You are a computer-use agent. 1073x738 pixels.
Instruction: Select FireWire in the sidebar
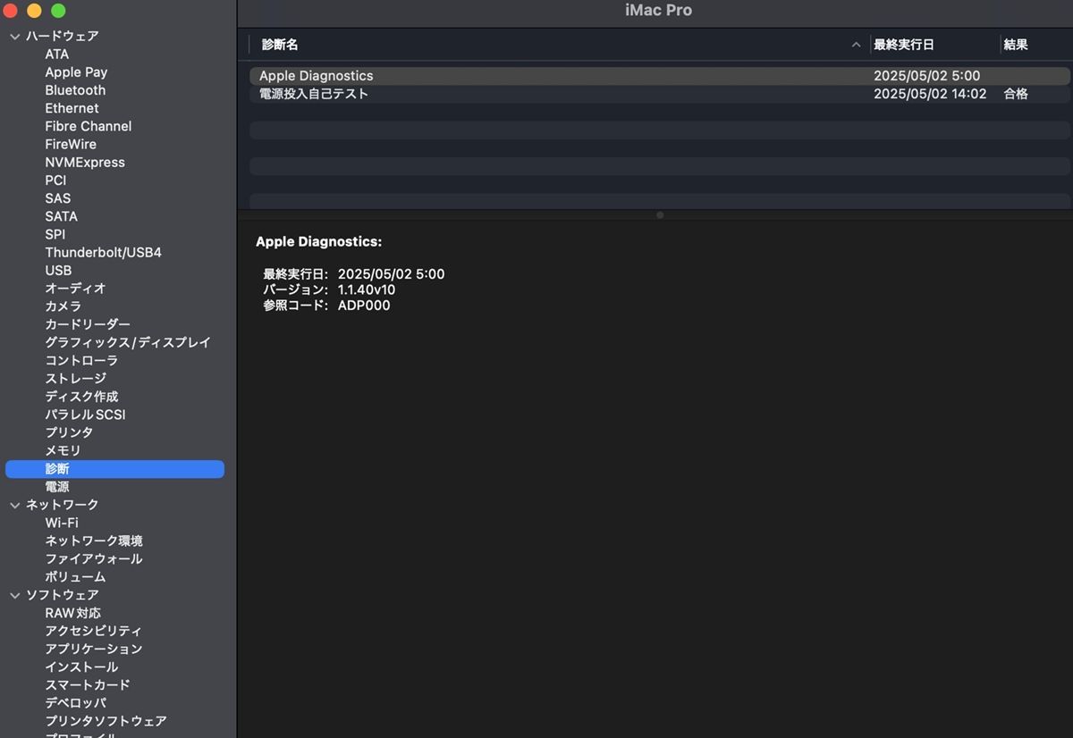(71, 144)
